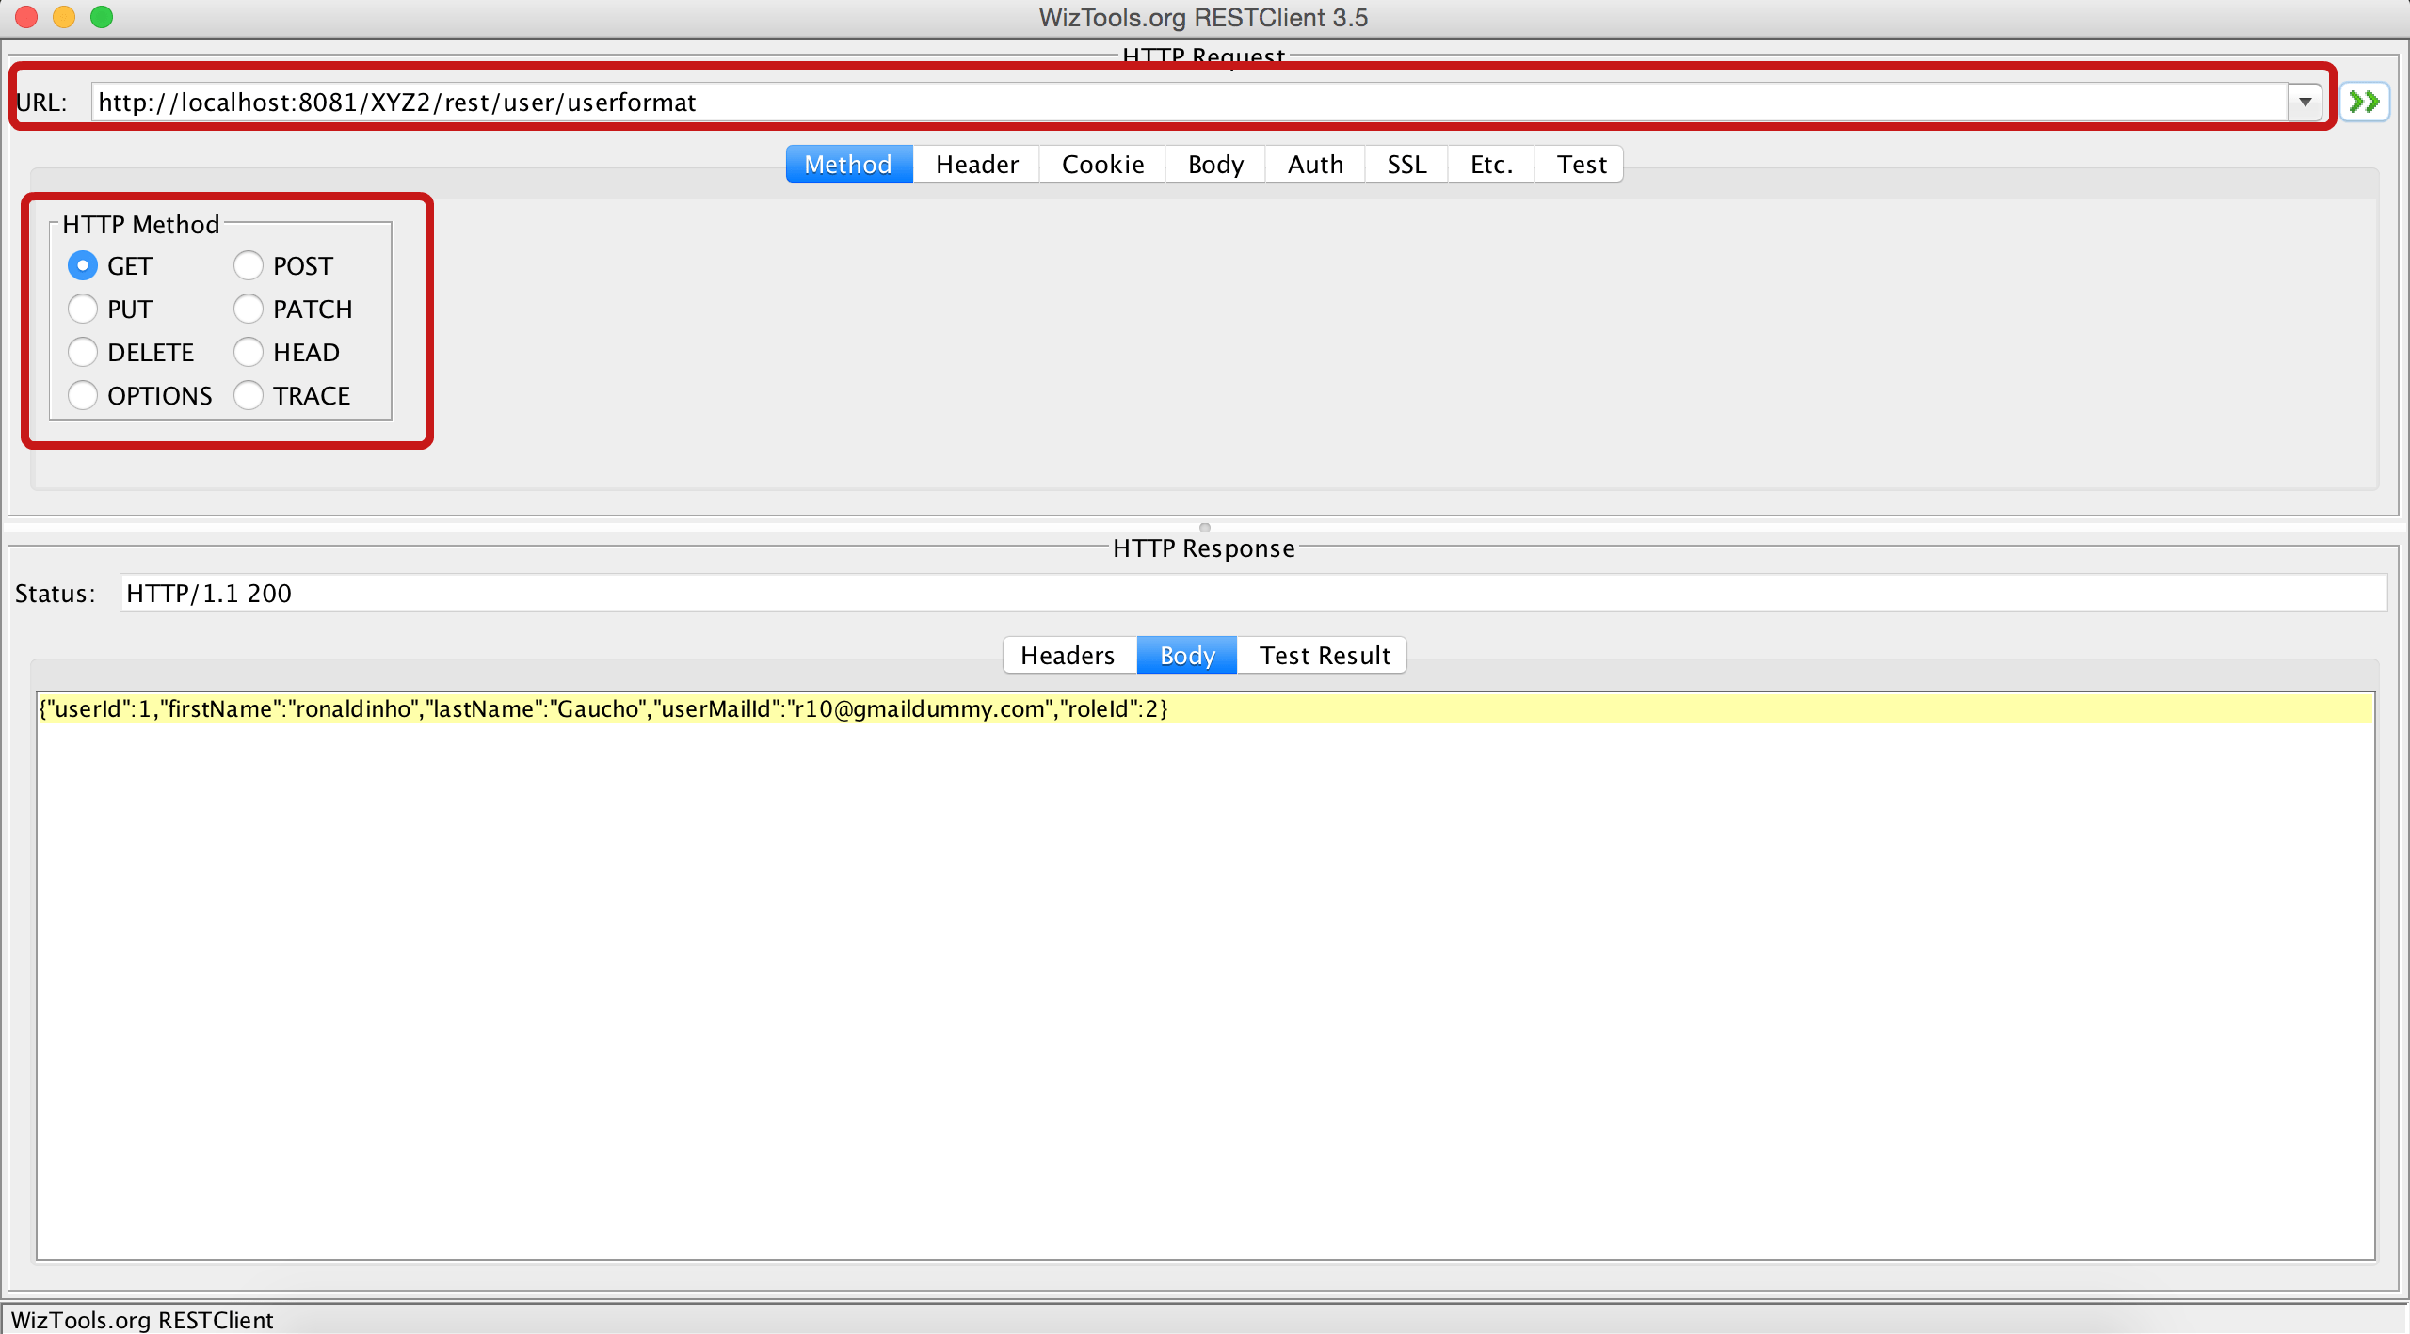This screenshot has height=1334, width=2410.
Task: Send the request using the double-arrow button
Action: point(2363,102)
